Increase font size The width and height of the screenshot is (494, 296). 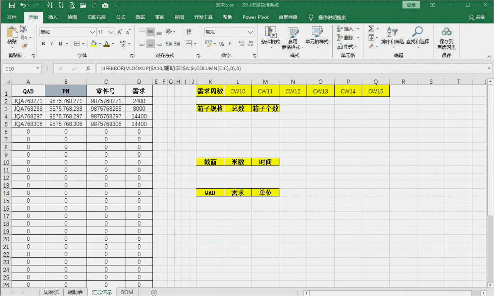(120, 32)
